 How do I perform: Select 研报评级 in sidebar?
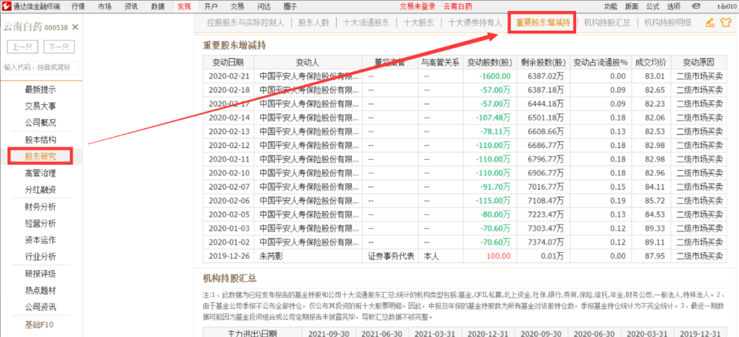pos(40,274)
